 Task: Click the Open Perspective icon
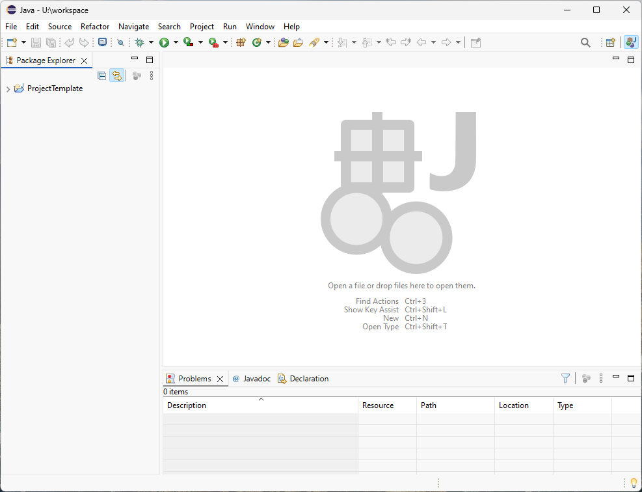click(610, 42)
